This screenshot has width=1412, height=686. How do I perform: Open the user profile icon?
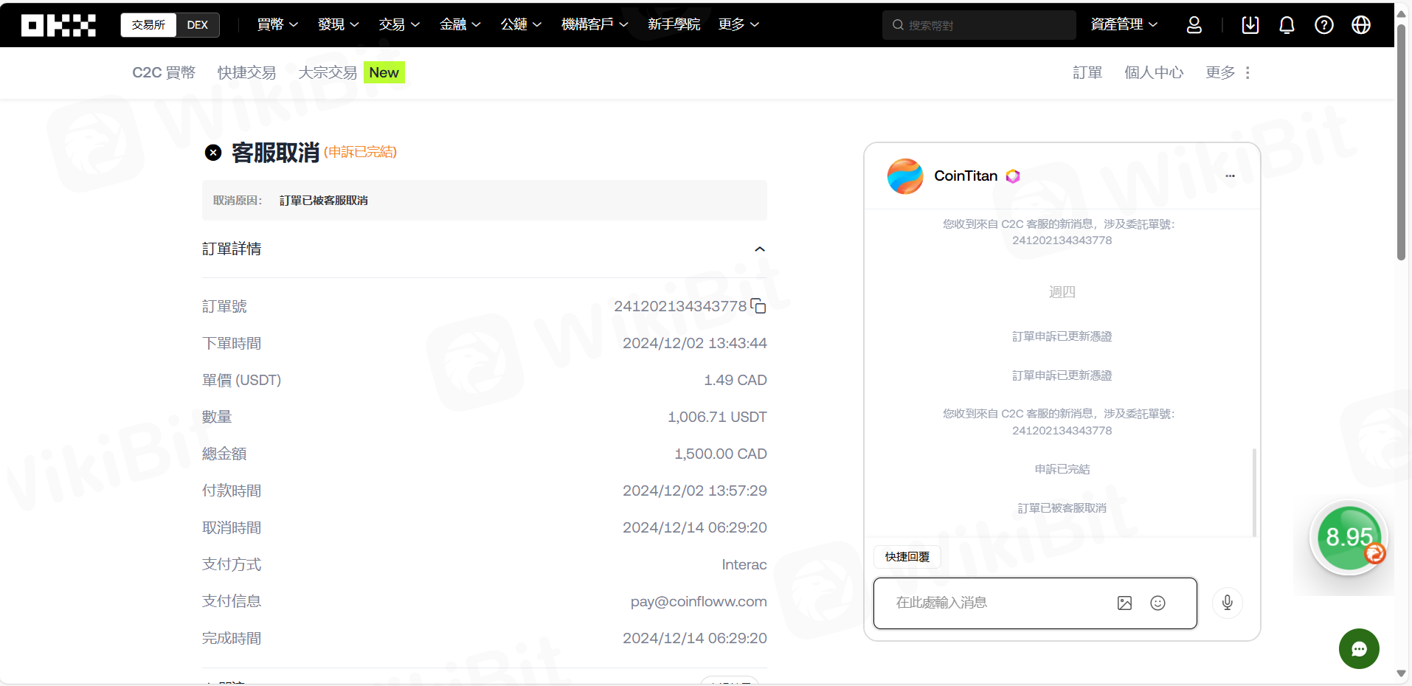[1194, 25]
